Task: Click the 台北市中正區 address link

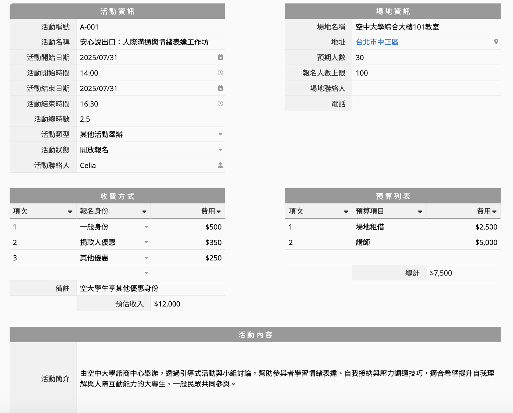Action: (x=377, y=42)
